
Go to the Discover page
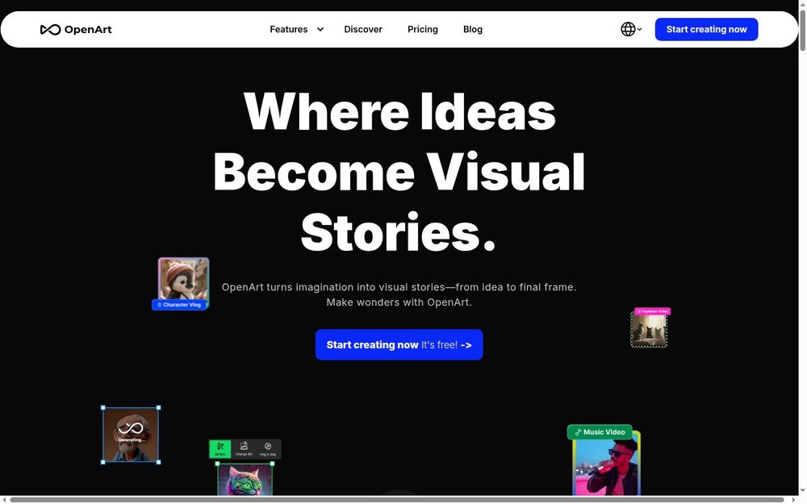click(363, 29)
